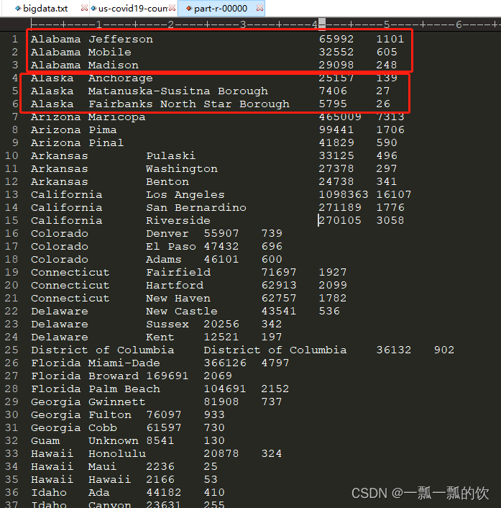The height and width of the screenshot is (508, 501).
Task: Click the text 'Los Angeles' on line 13
Action: (185, 195)
